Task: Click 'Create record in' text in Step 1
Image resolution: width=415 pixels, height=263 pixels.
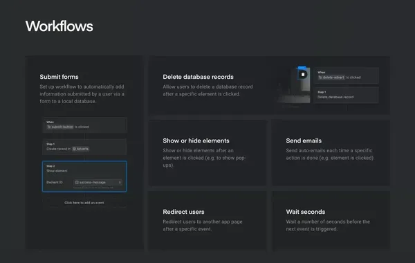Action: [59, 149]
